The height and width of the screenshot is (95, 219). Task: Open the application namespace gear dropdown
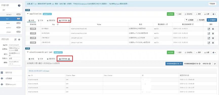coord(214,14)
